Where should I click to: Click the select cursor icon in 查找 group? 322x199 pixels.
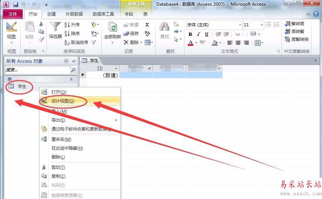coord(177,39)
